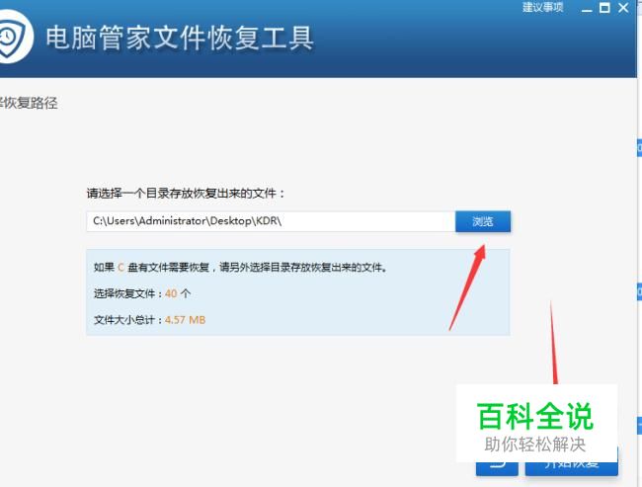The height and width of the screenshot is (487, 642).
Task: Open the 建议事项 link in title bar
Action: 542,7
